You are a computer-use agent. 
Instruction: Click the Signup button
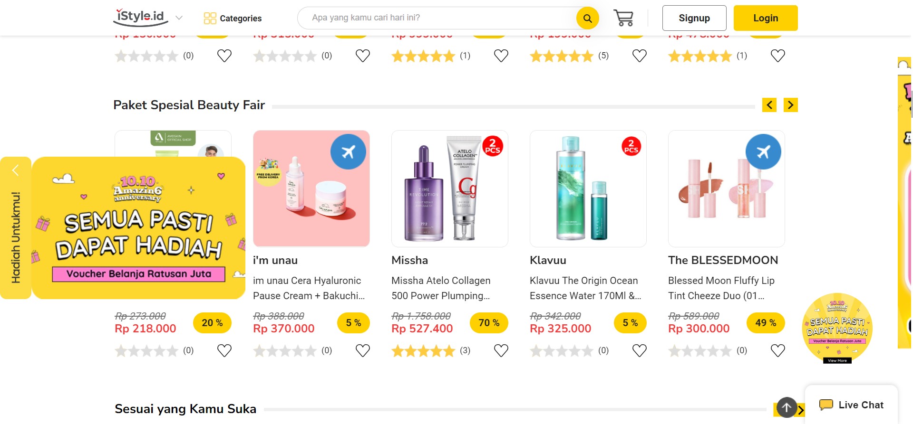point(694,18)
